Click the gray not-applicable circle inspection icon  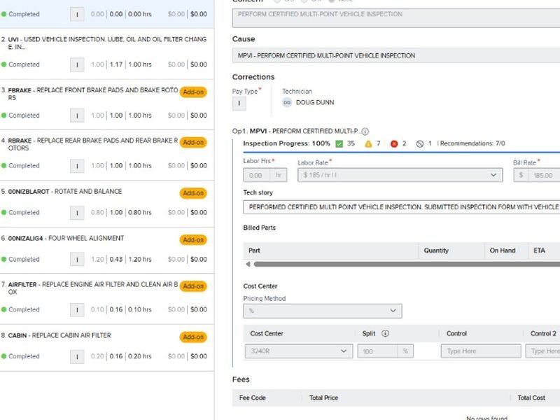point(420,143)
